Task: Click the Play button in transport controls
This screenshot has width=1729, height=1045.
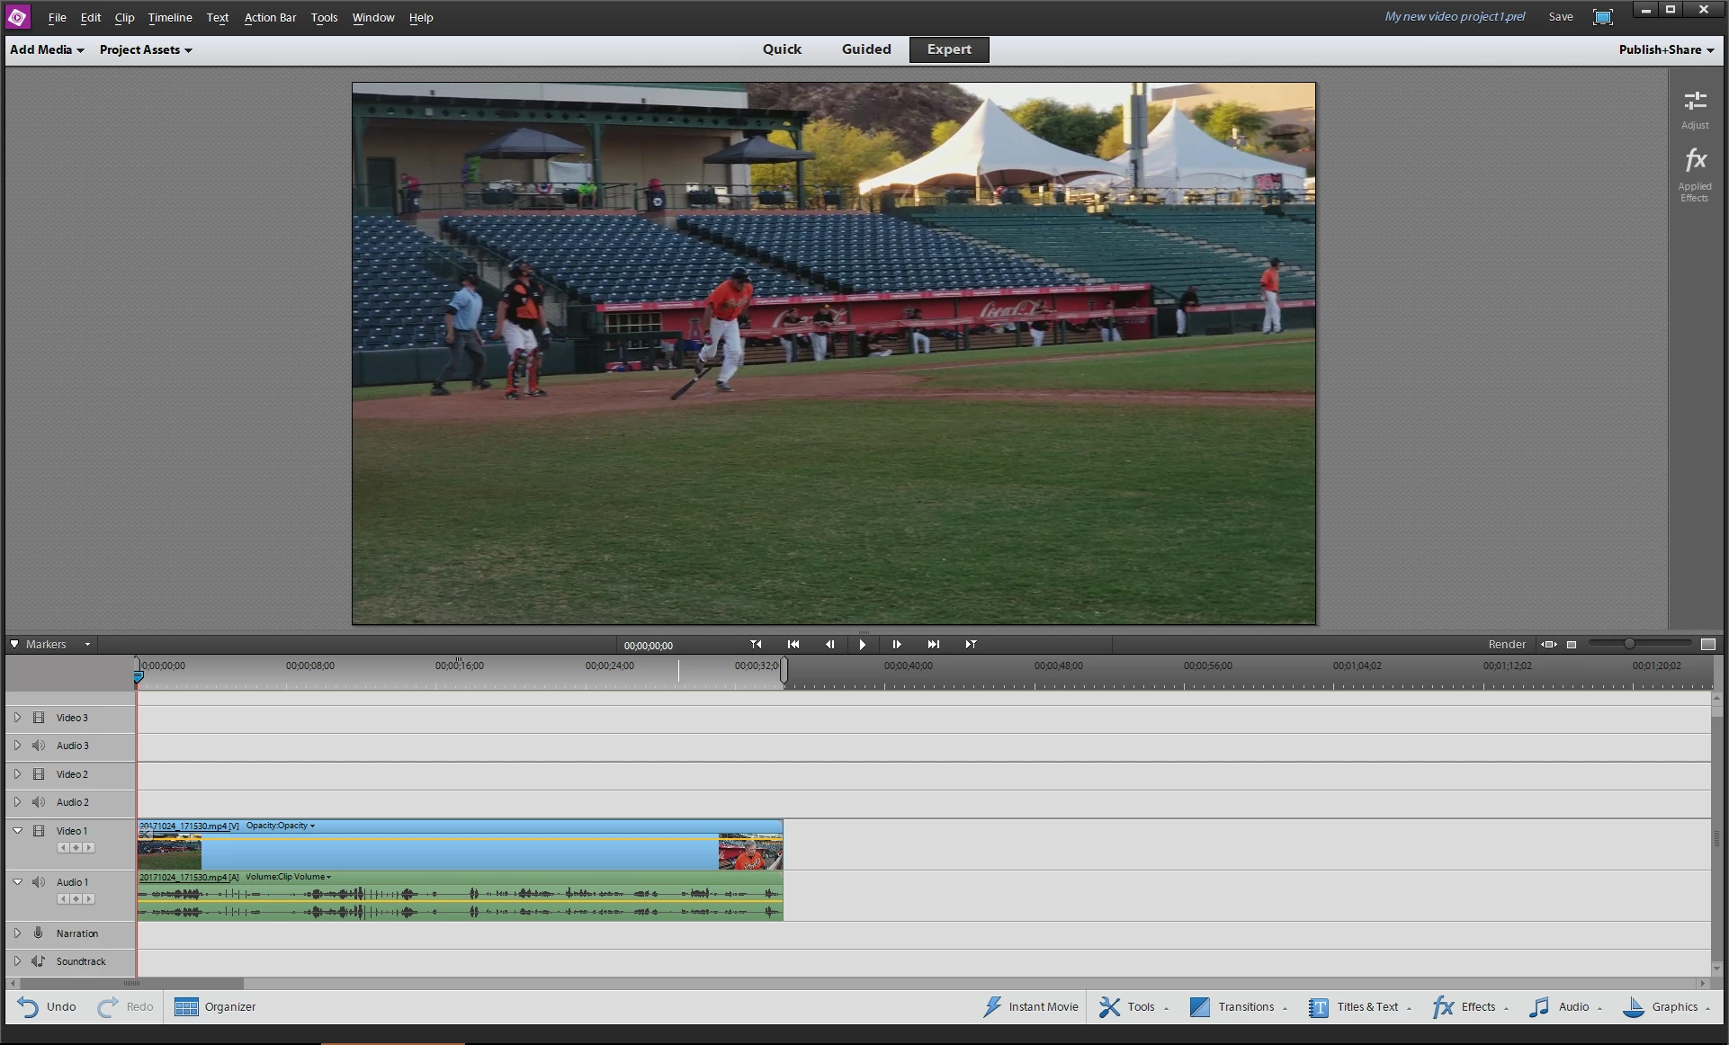Action: tap(863, 645)
